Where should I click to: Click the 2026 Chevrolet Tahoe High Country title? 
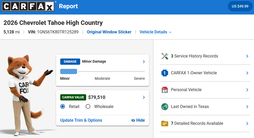pyautogui.click(x=53, y=23)
